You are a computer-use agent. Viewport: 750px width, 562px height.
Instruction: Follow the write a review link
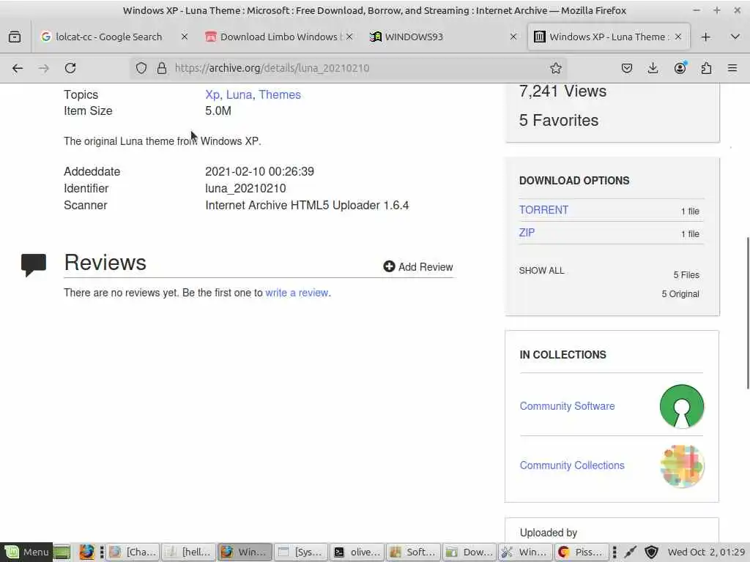tap(297, 293)
